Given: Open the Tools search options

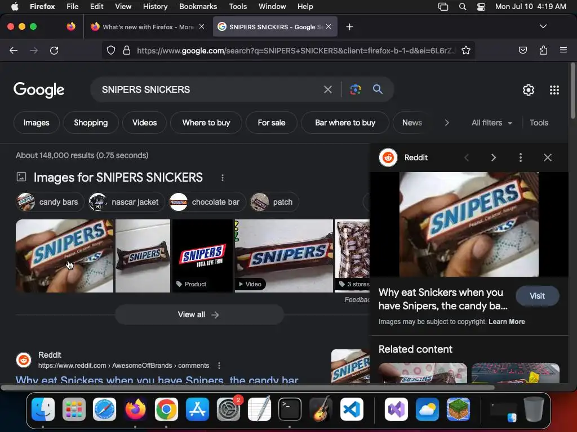Looking at the screenshot, I should coord(539,123).
